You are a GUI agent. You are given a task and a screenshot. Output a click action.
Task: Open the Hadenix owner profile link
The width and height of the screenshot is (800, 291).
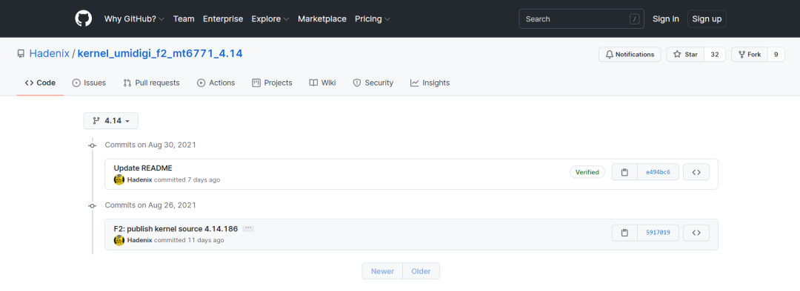(50, 53)
